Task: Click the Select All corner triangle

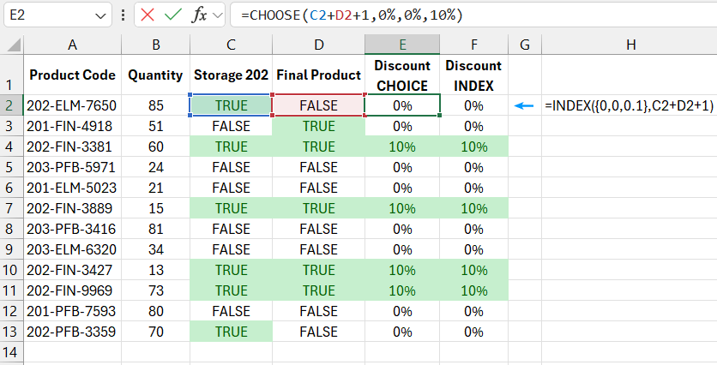Action: tap(11, 45)
